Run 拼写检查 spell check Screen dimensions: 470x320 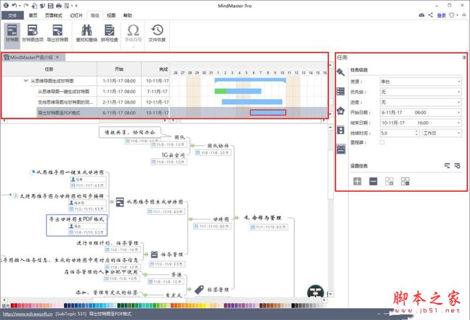coord(109,34)
